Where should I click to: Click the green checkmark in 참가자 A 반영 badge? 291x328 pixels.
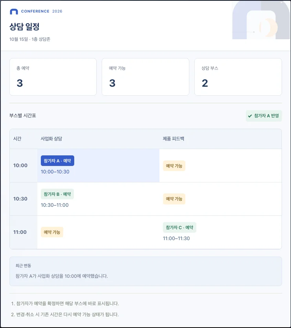(x=250, y=116)
